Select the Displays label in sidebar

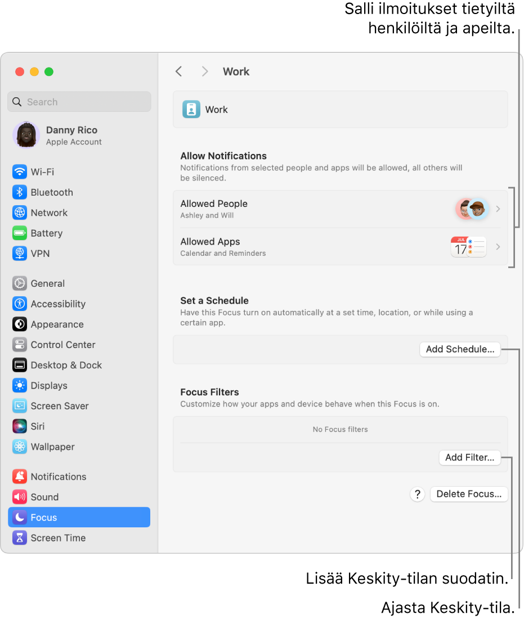pyautogui.click(x=49, y=386)
